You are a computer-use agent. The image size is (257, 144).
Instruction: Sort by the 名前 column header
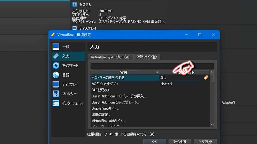[x=125, y=72]
